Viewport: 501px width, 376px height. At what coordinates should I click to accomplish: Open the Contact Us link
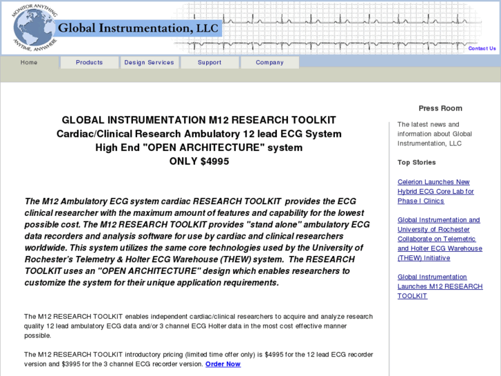(x=482, y=48)
